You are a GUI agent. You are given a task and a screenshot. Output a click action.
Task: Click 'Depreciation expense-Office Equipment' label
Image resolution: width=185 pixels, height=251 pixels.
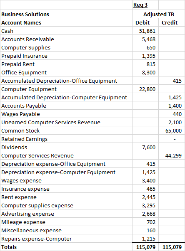click(53, 164)
